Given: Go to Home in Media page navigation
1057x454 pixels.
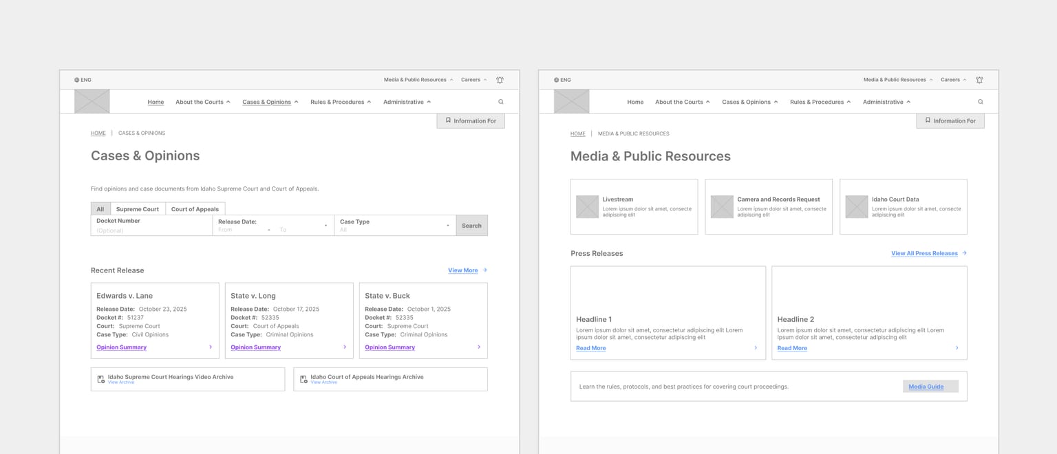Looking at the screenshot, I should click(635, 102).
